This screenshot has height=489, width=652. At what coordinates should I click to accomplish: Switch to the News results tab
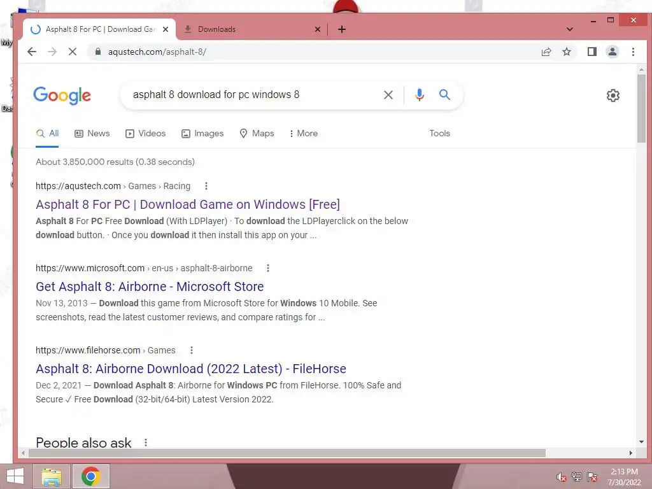(92, 134)
